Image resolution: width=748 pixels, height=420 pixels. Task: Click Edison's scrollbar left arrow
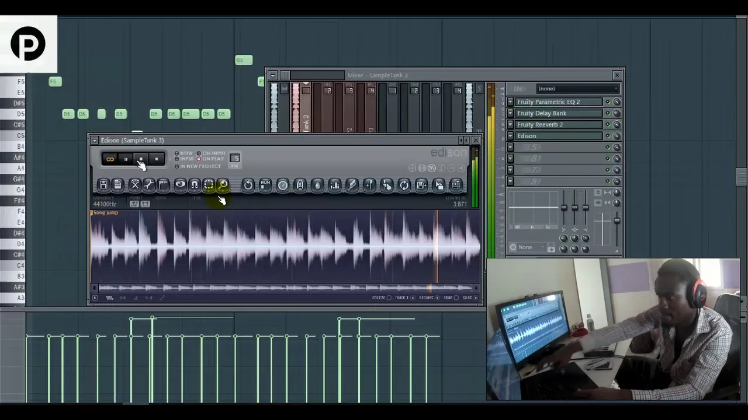(94, 288)
